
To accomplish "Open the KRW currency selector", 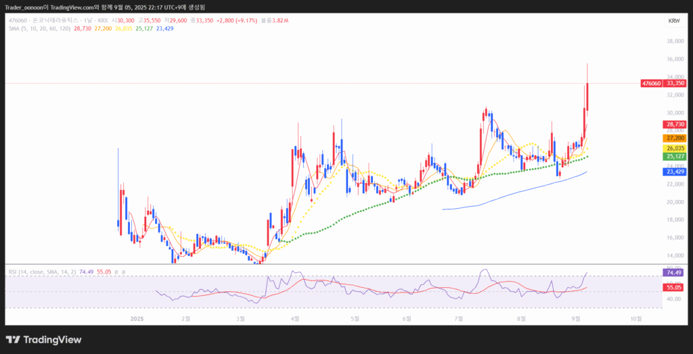I will [x=673, y=21].
